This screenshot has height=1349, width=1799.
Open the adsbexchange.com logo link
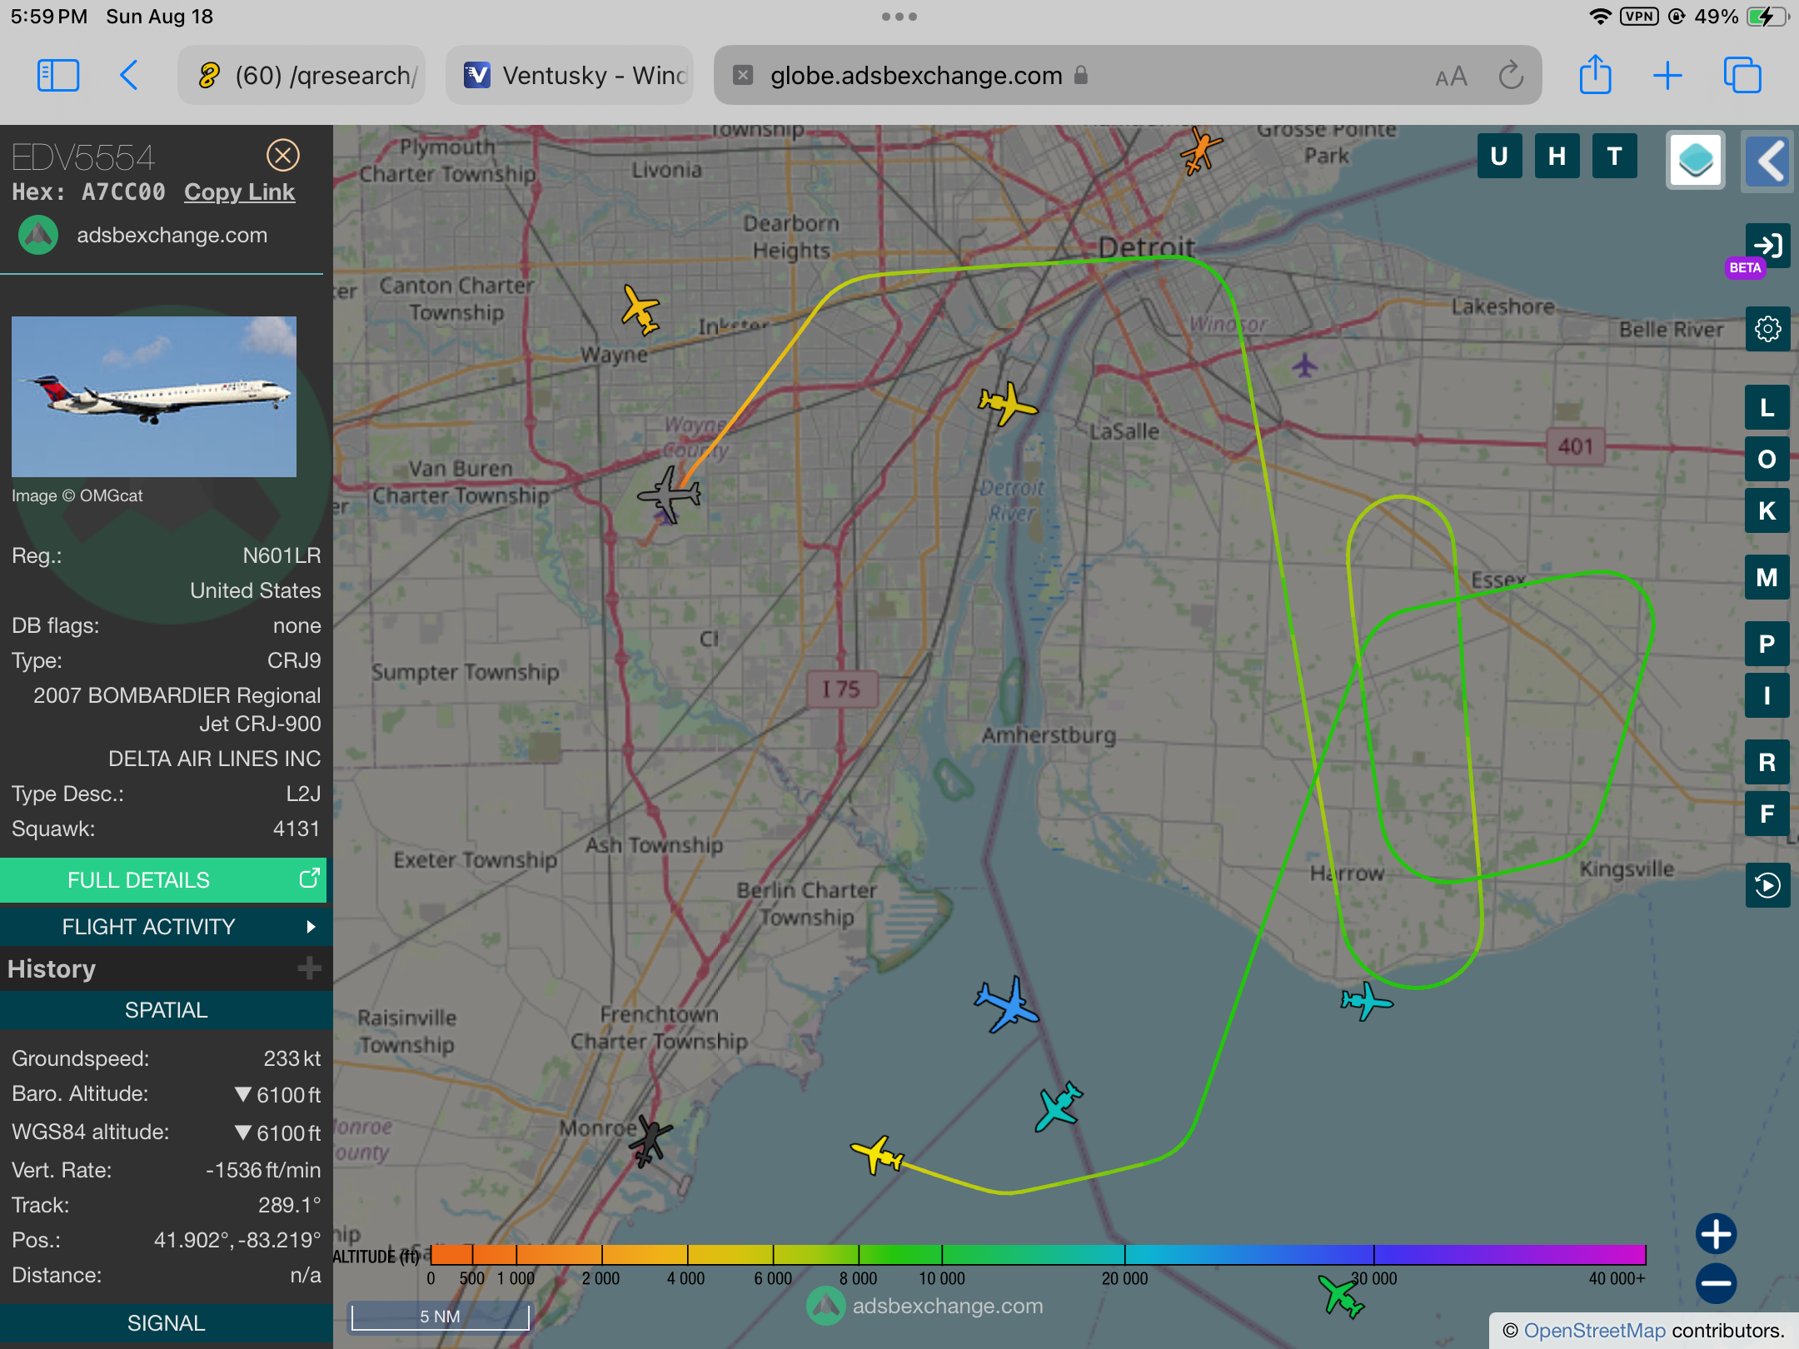pos(142,235)
